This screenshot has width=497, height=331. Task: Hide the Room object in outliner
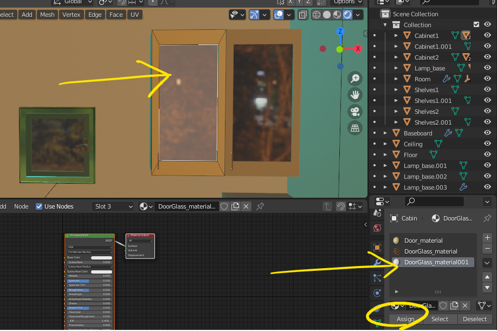click(487, 79)
